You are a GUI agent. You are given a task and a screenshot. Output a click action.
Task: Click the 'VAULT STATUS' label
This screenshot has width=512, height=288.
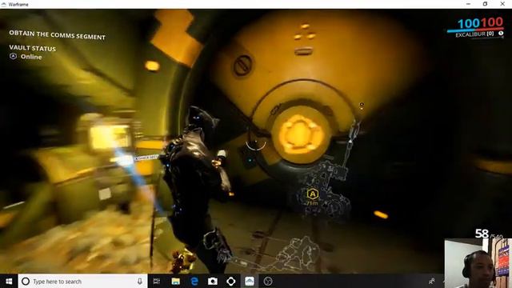pyautogui.click(x=32, y=48)
